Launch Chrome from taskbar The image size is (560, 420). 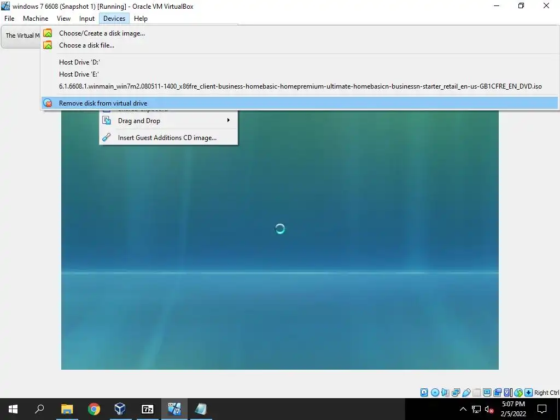click(x=94, y=409)
